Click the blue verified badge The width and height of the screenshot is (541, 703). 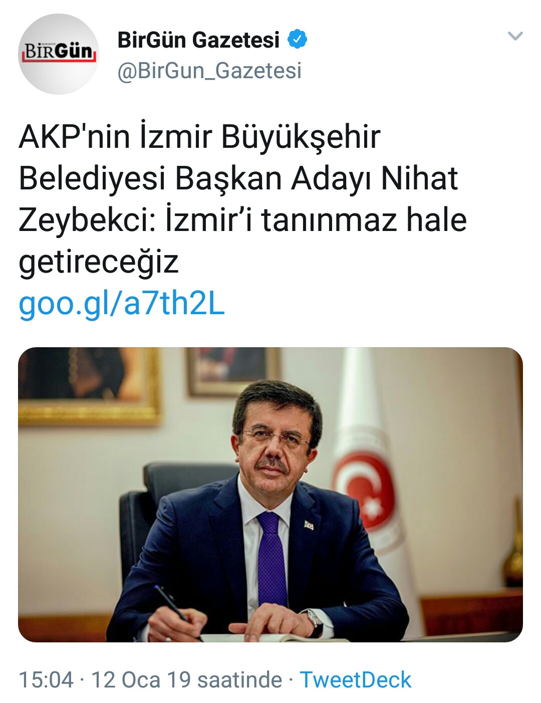coord(297,39)
